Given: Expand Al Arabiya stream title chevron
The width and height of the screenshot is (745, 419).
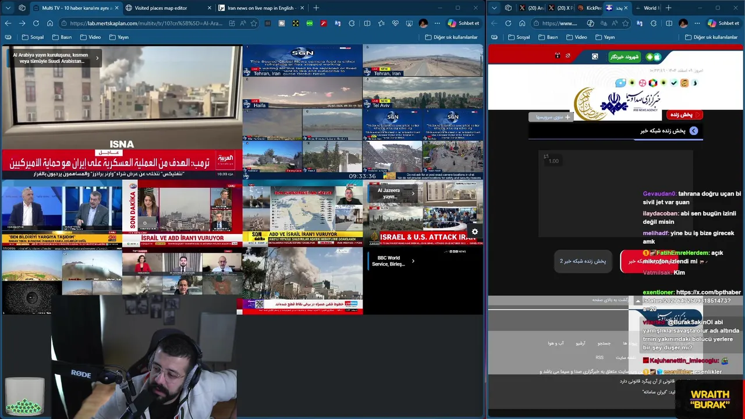Looking at the screenshot, I should (x=97, y=58).
